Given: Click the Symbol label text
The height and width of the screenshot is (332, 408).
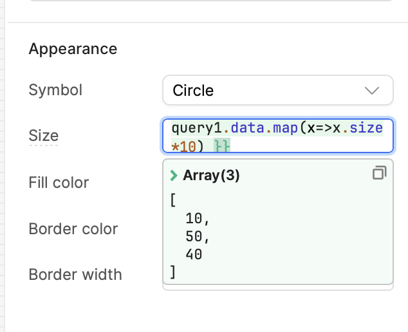Looking at the screenshot, I should pyautogui.click(x=55, y=90).
